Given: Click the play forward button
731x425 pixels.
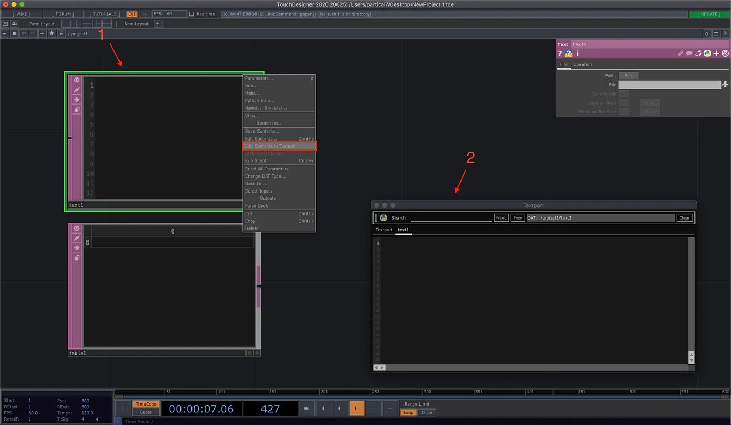Looking at the screenshot, I should [x=357, y=408].
